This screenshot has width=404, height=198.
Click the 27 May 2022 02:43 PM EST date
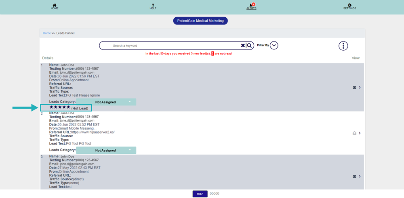[x=79, y=168]
